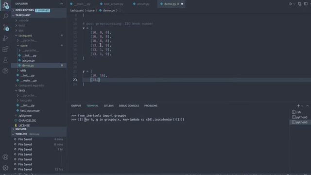Open the Search view icon
311x175 pixels.
[x=5, y=16]
